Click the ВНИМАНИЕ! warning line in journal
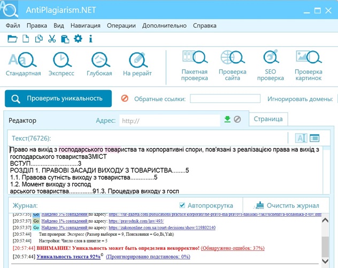 139,248
